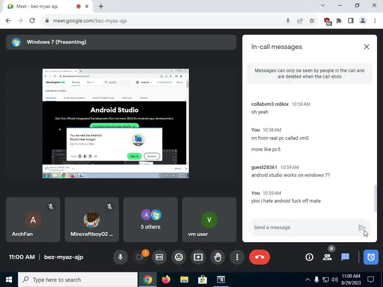View site lock info icon
This screenshot has height=287, width=383.
pos(47,21)
